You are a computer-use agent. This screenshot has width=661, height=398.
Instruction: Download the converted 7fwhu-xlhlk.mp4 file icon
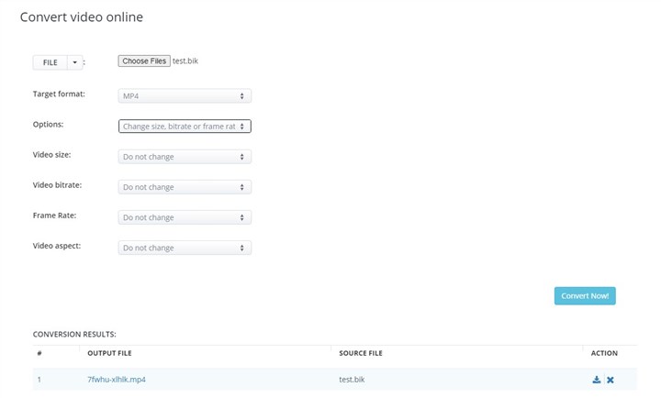point(597,380)
